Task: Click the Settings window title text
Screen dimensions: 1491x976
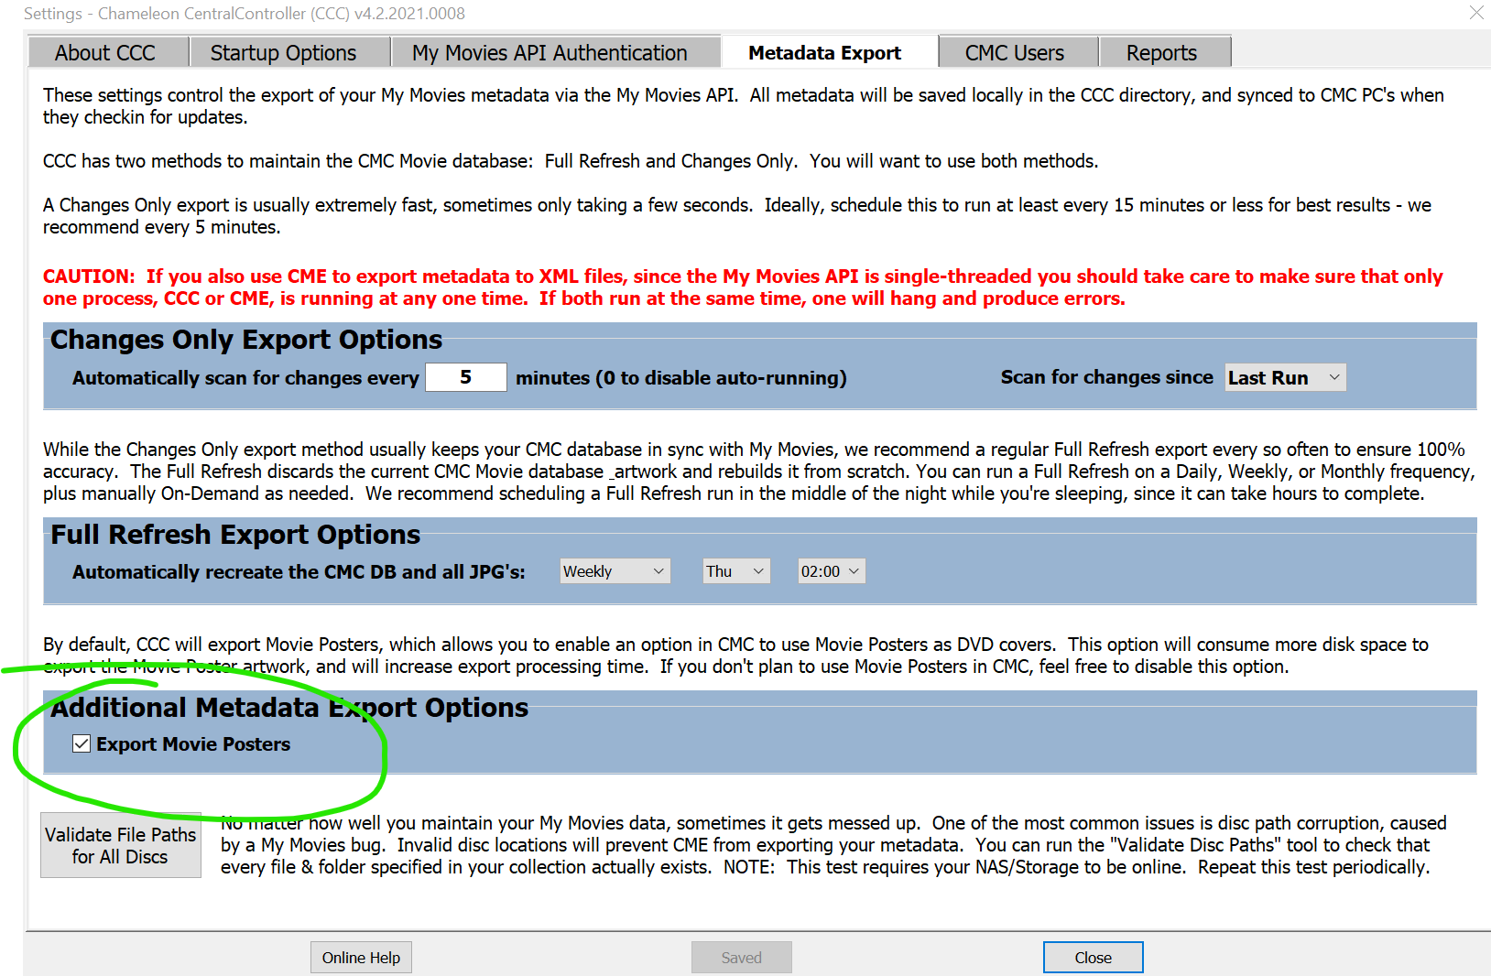Action: [245, 14]
